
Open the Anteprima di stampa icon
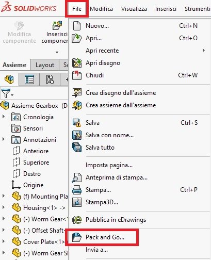[x=77, y=177]
